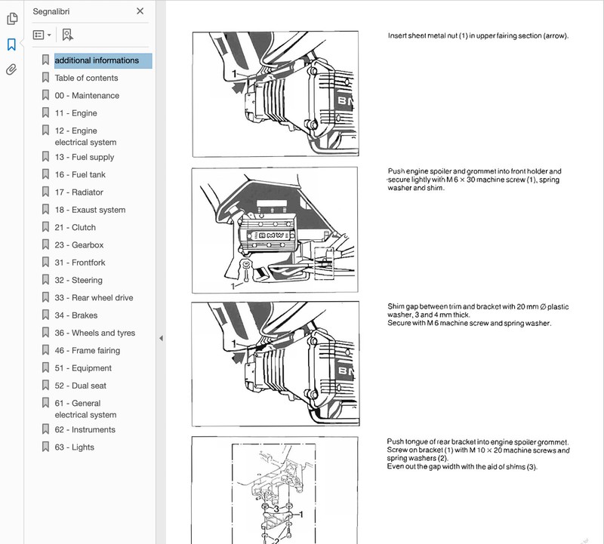
Task: Collapse the navigation pane with arrow
Action: pos(161,339)
